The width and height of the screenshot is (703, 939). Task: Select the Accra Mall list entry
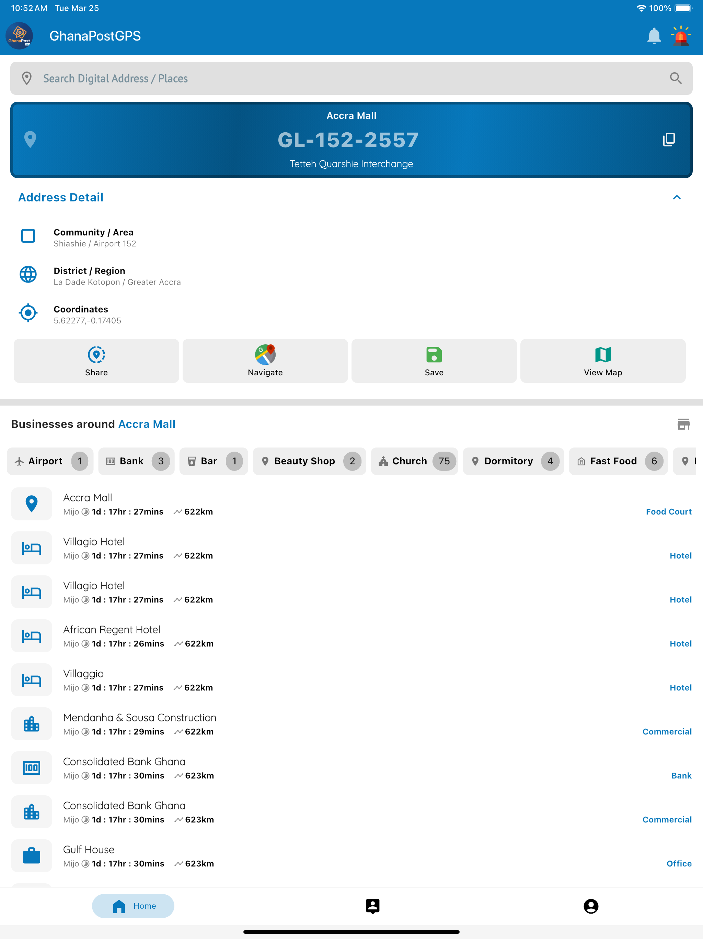351,504
